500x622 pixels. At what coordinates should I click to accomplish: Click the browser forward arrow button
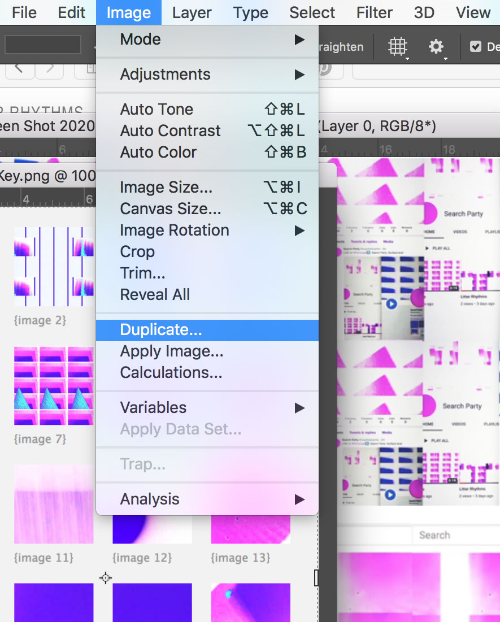tap(50, 69)
